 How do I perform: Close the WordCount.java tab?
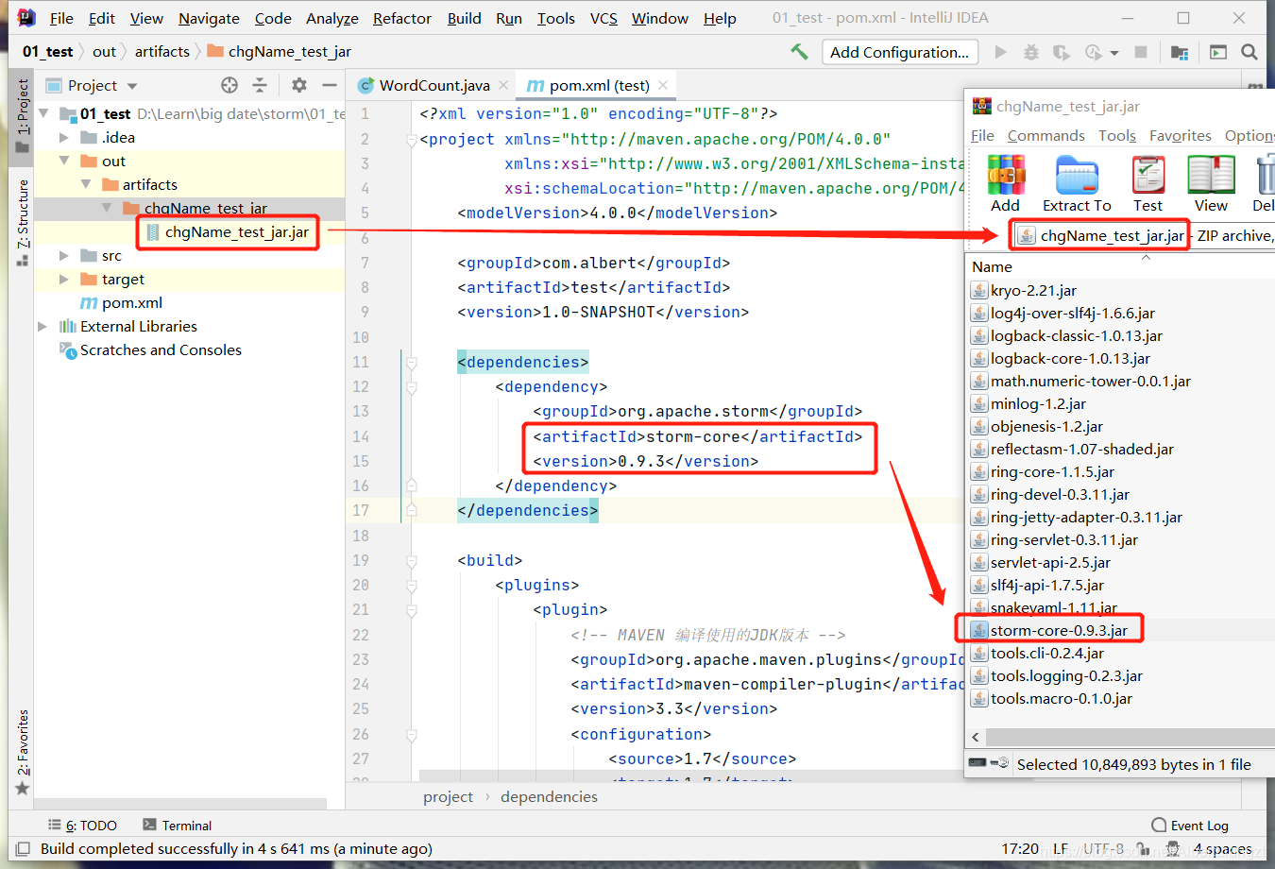(x=503, y=85)
